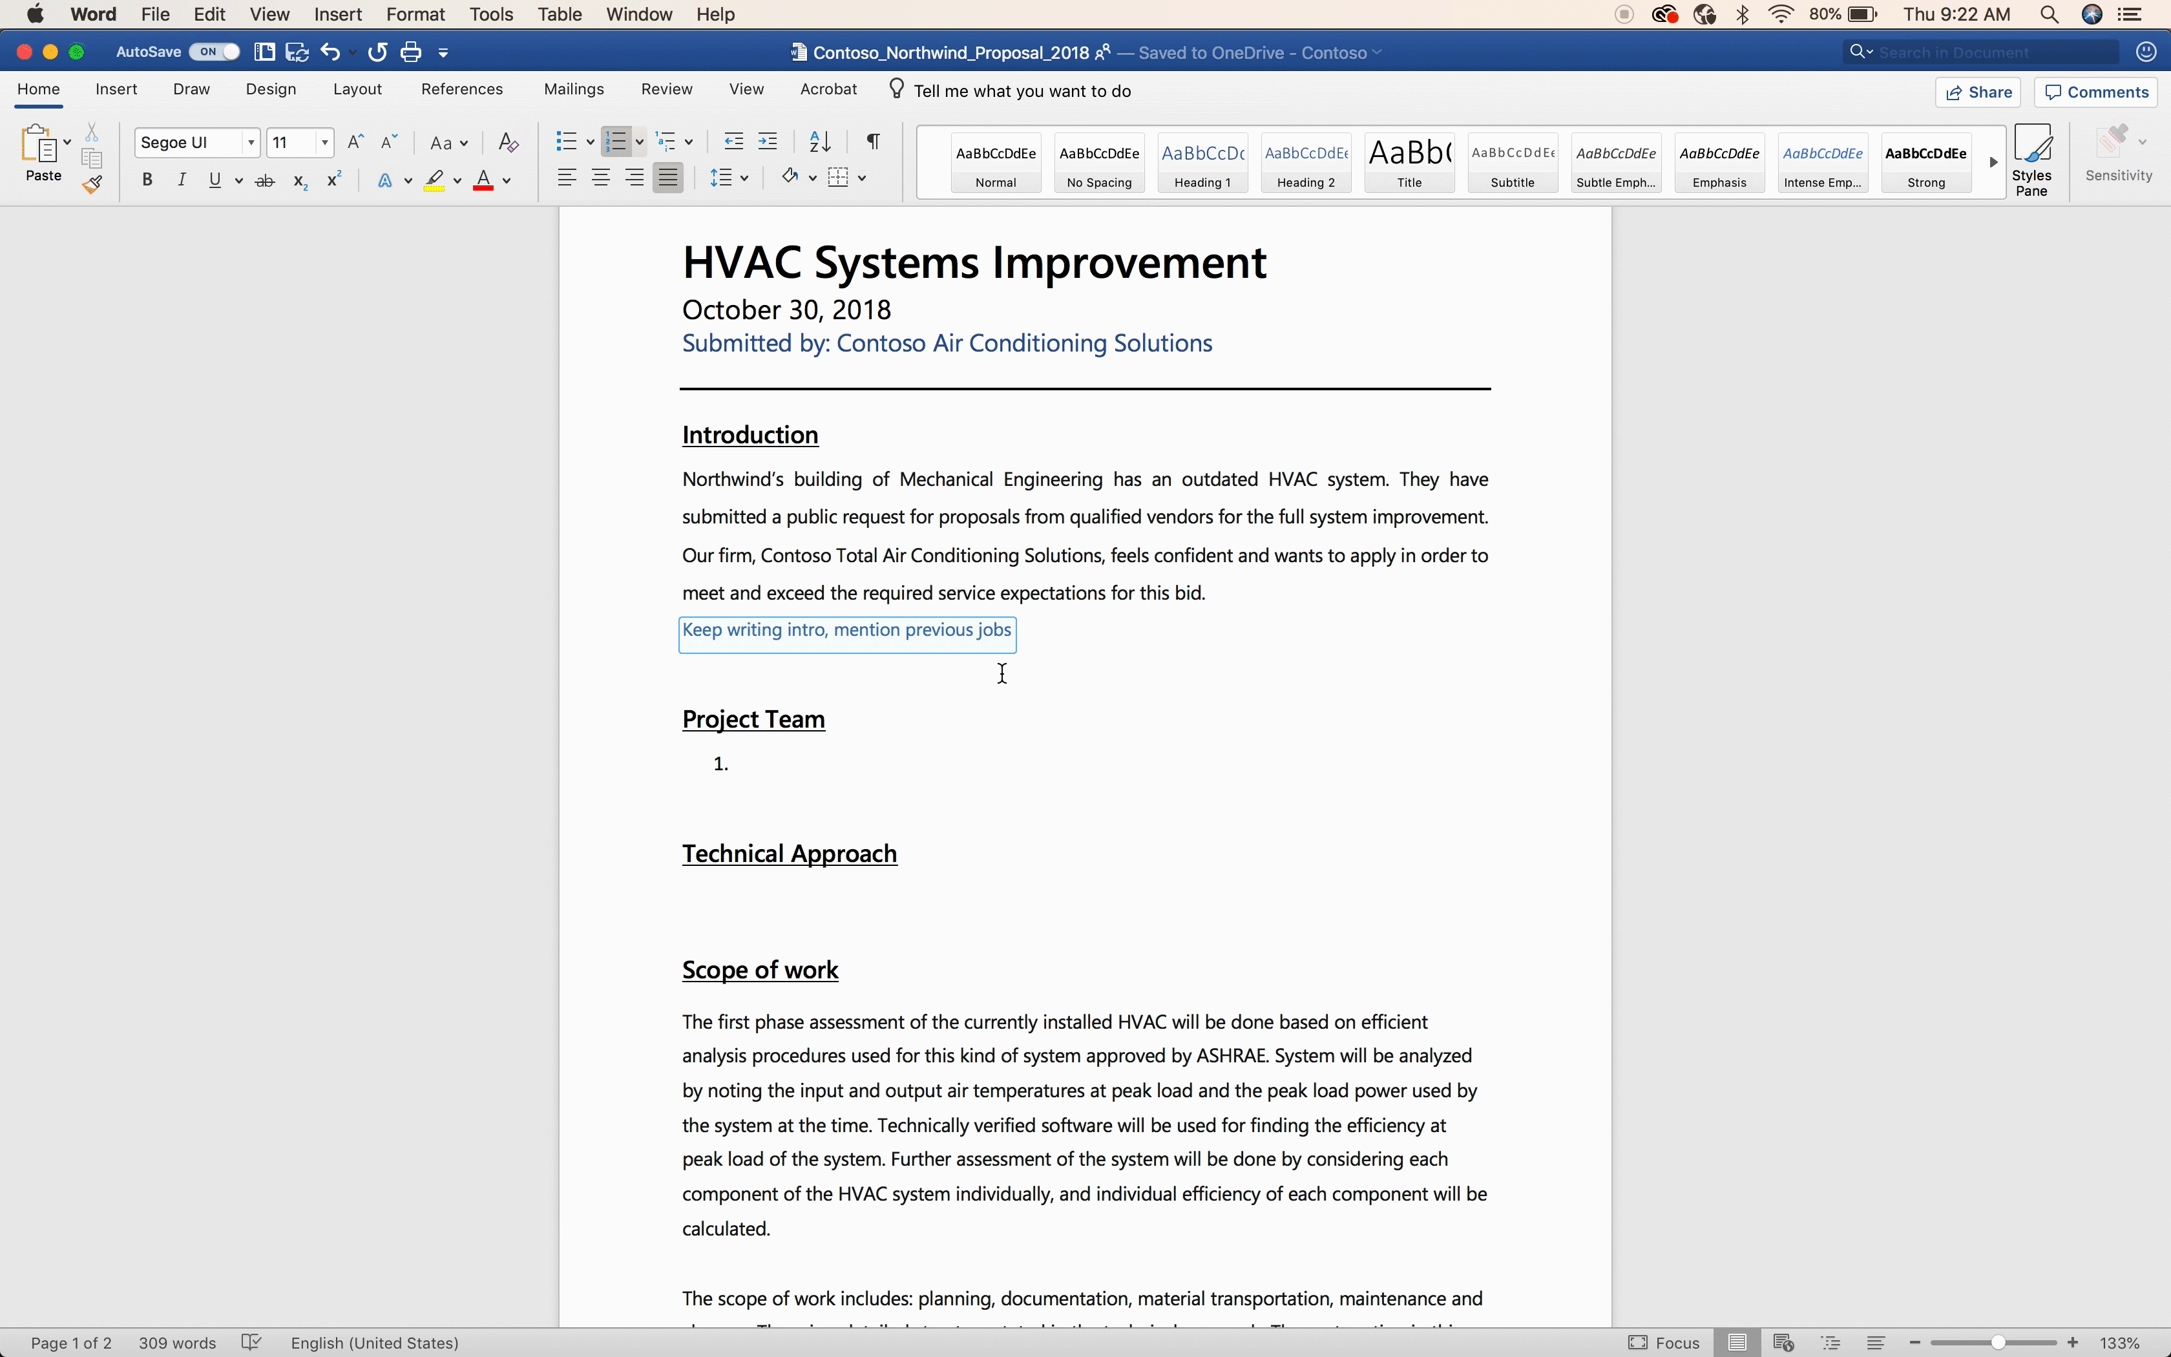This screenshot has width=2171, height=1357.
Task: Open the Format menu in menu bar
Action: (x=414, y=14)
